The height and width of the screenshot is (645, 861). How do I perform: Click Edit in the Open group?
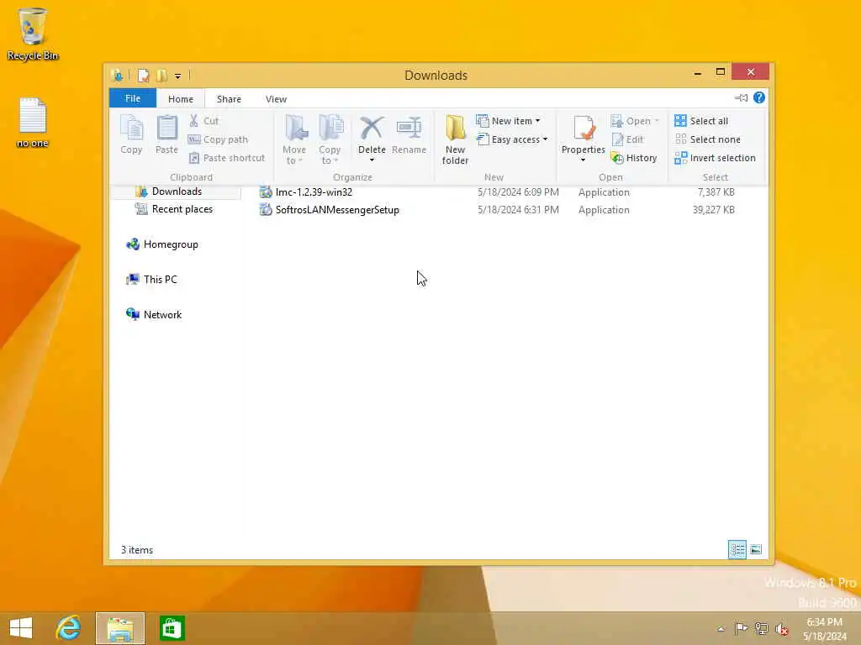point(627,139)
